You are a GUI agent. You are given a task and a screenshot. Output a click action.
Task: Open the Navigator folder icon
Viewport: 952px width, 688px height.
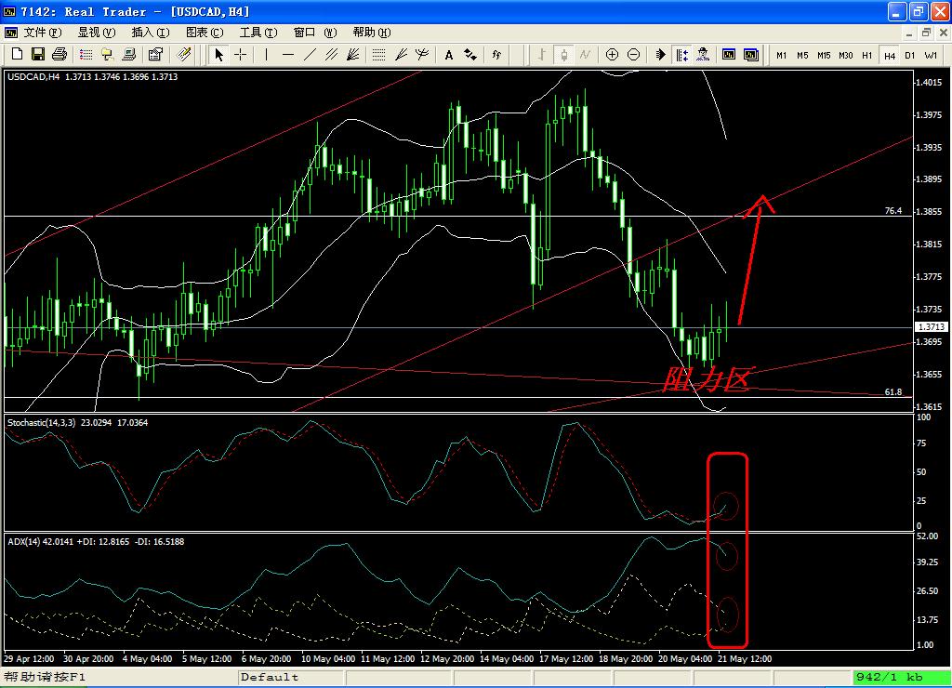[x=108, y=55]
